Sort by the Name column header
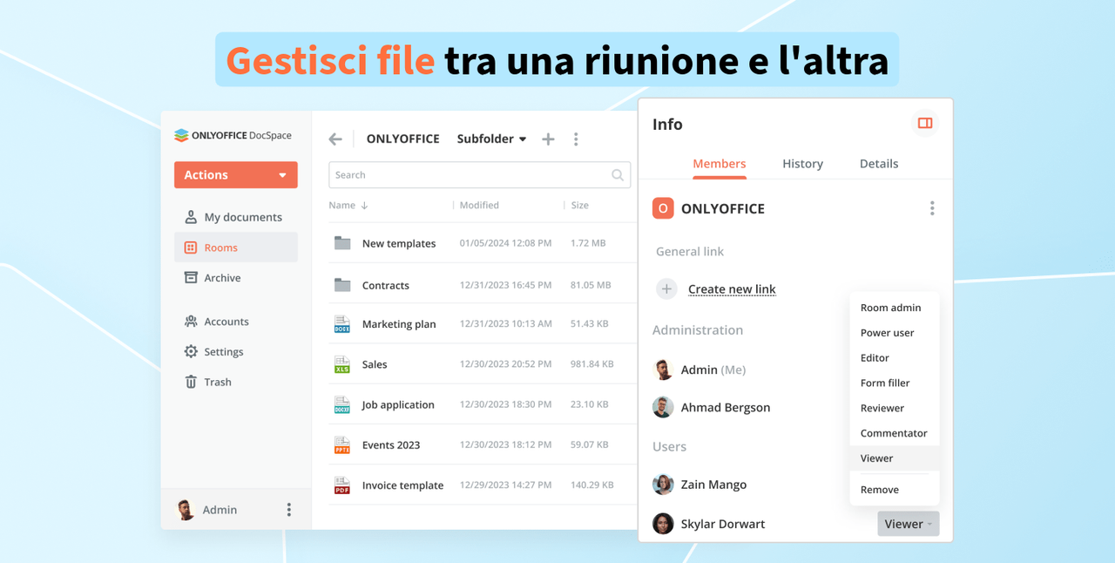The width and height of the screenshot is (1115, 563). 348,206
